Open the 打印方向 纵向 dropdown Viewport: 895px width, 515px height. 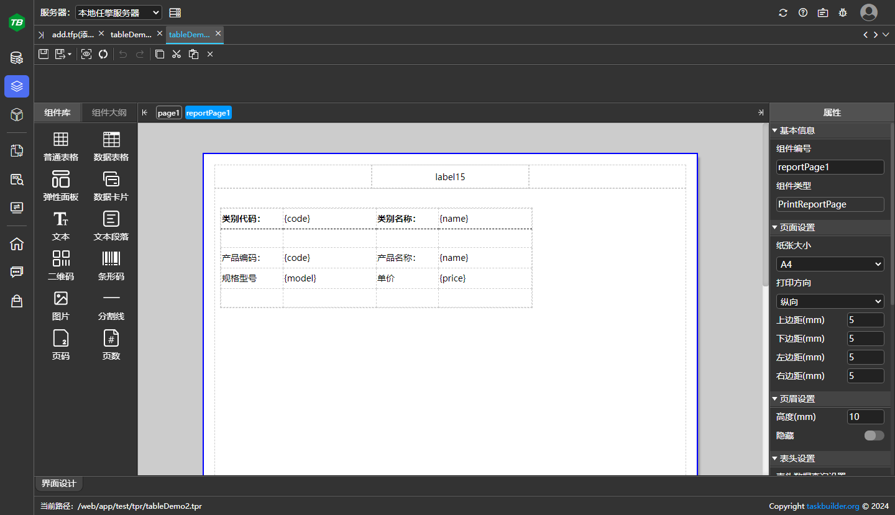[830, 301]
